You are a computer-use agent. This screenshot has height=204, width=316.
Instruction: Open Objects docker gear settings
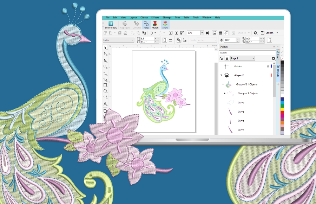tap(273, 58)
